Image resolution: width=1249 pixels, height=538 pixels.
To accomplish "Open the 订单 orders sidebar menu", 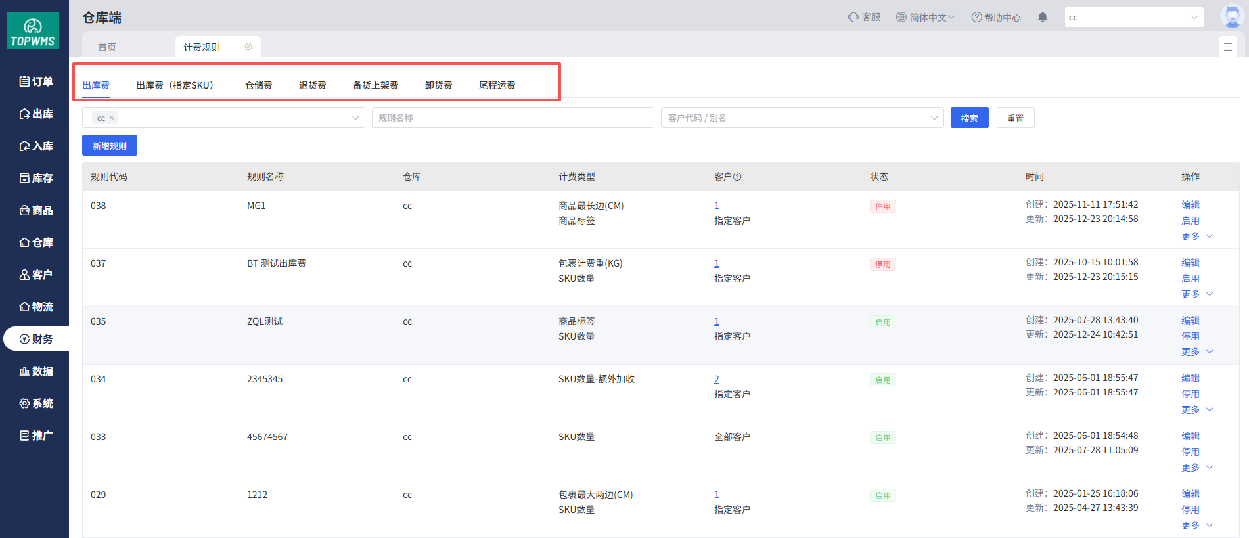I will pos(36,81).
